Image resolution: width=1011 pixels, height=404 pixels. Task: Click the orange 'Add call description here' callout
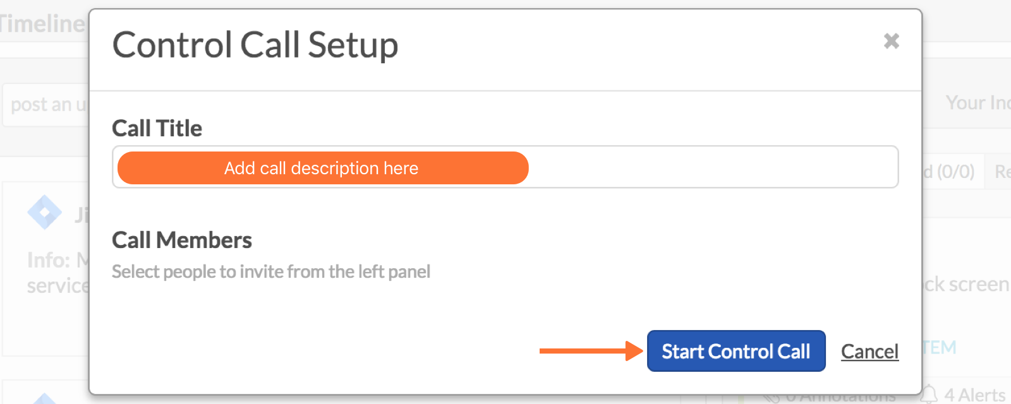(322, 168)
